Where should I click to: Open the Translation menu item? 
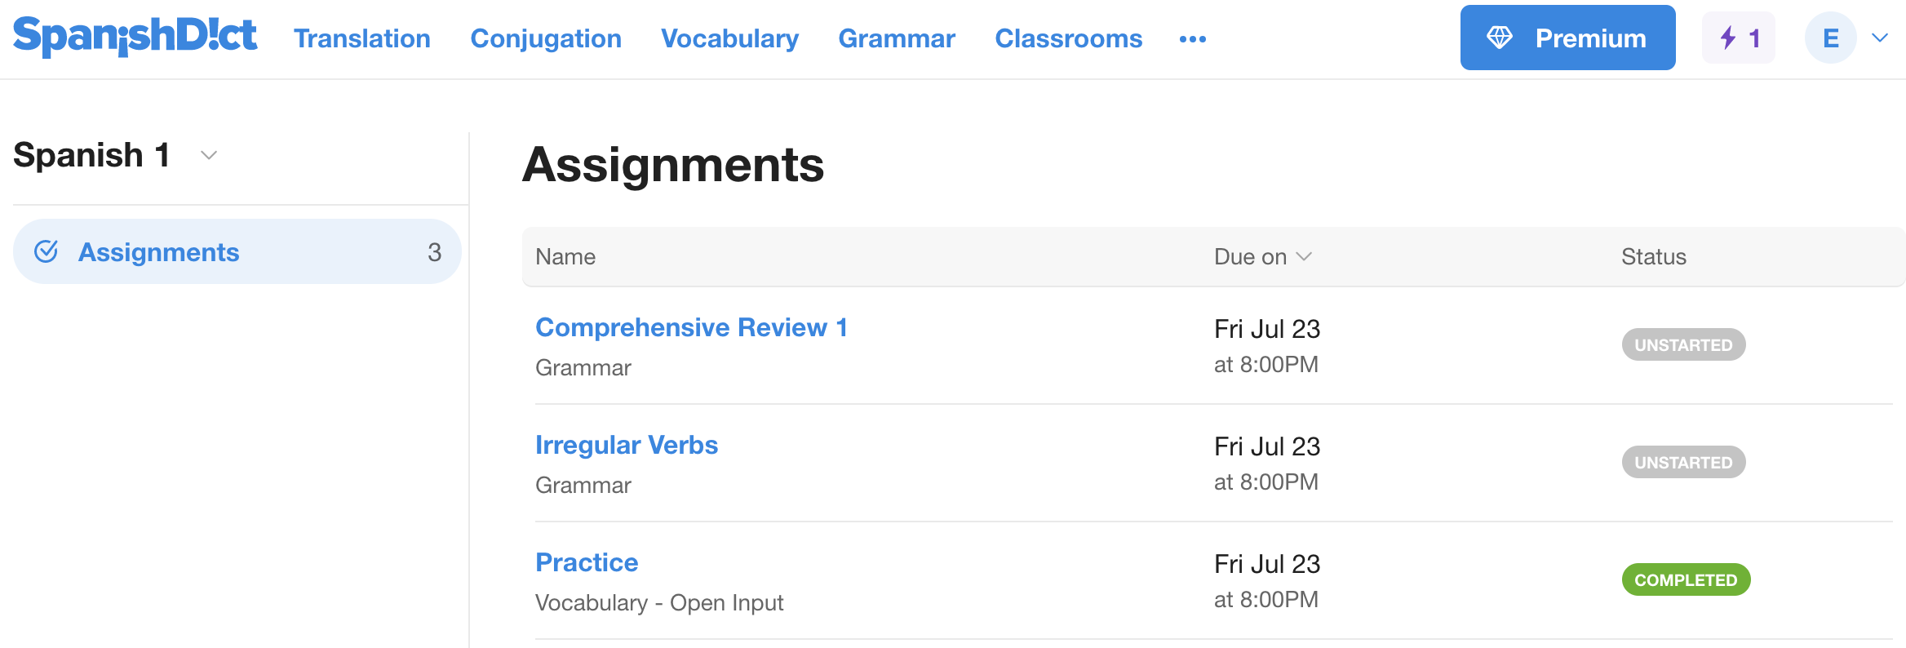click(x=362, y=38)
